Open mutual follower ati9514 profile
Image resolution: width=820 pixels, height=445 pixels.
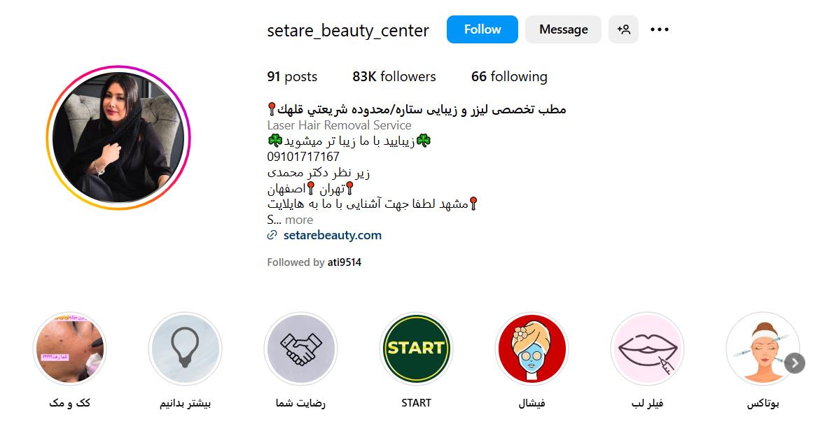pos(344,262)
